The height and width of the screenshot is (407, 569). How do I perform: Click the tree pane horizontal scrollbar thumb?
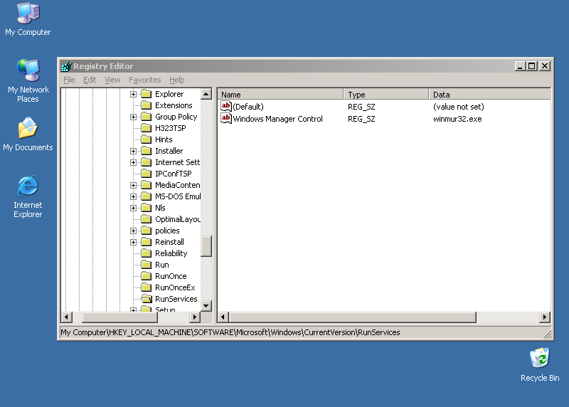(119, 317)
